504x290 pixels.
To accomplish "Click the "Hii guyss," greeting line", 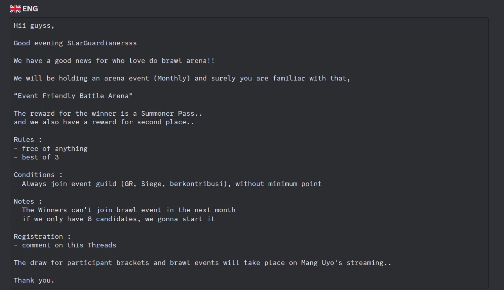I will (34, 25).
